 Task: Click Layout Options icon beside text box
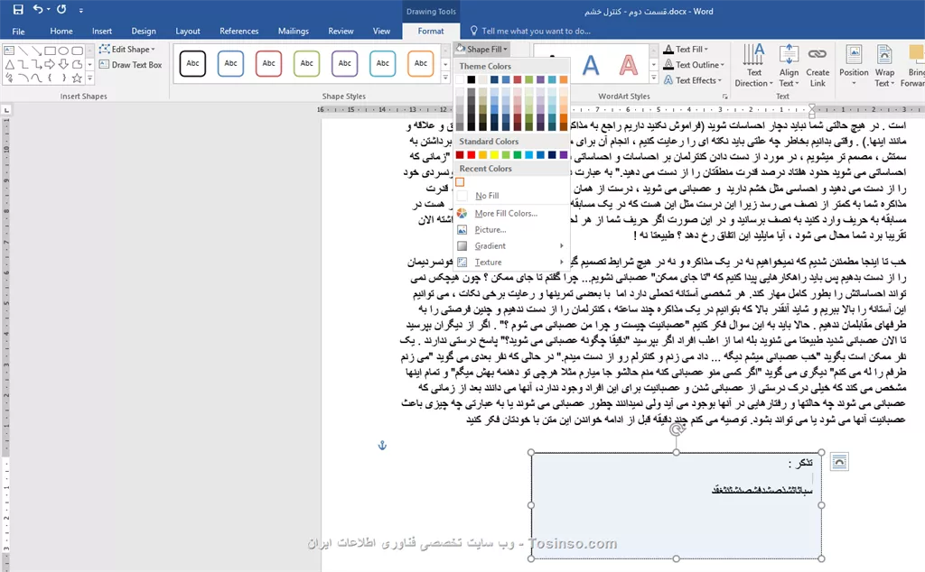(x=839, y=462)
